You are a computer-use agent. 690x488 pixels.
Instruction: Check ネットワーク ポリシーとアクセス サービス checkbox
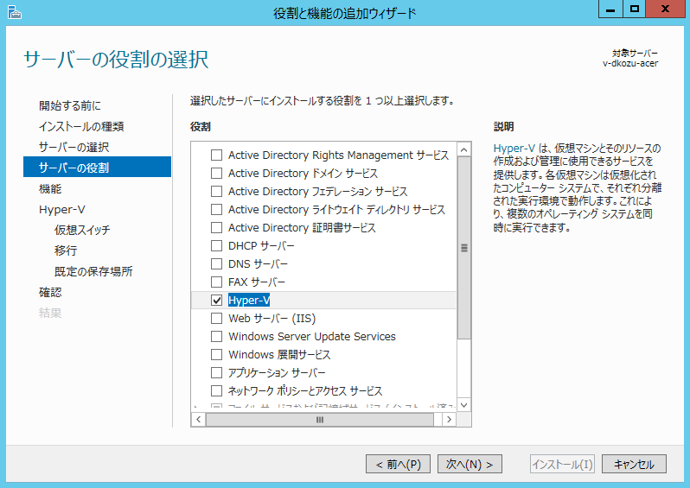click(x=216, y=391)
